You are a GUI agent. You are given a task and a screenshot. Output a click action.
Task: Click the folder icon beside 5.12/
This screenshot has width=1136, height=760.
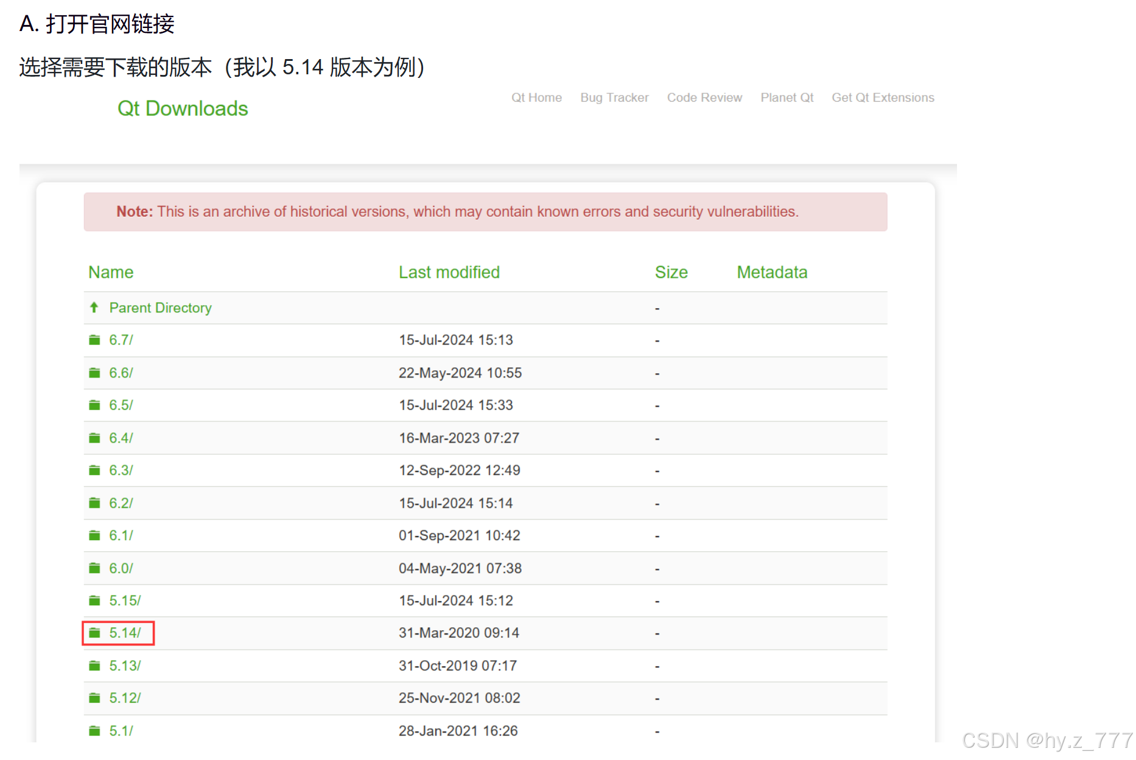pyautogui.click(x=94, y=698)
